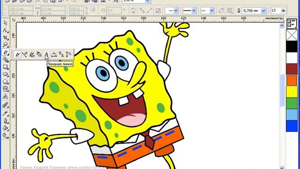
Task: Pick the yellow palette swatch
Action: click(292, 92)
